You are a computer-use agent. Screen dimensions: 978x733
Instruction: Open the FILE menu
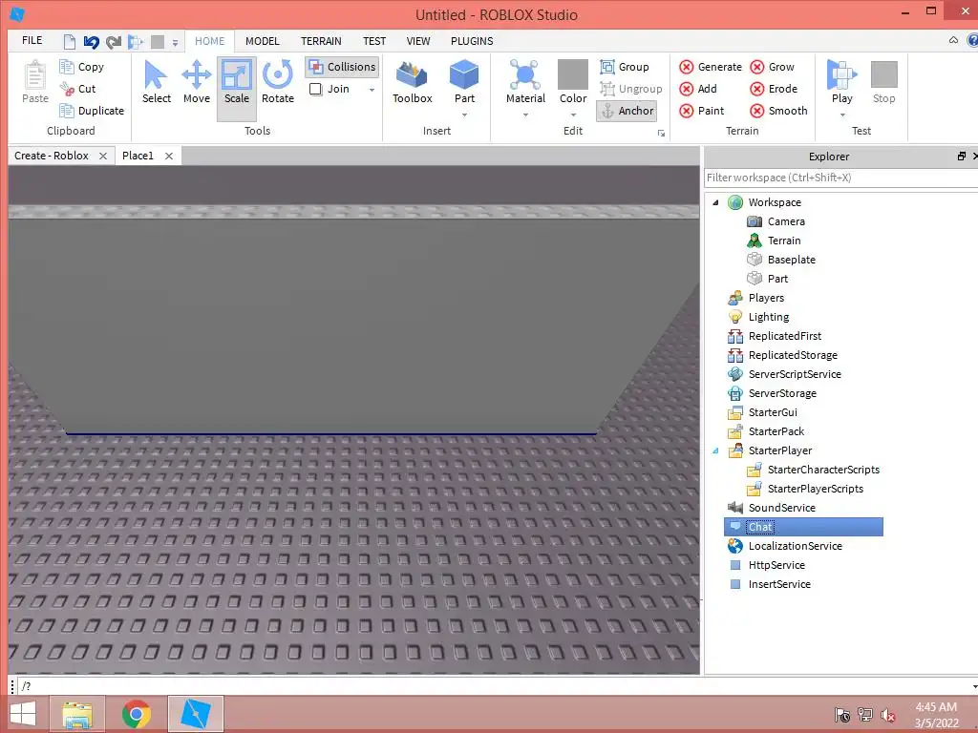coord(32,40)
